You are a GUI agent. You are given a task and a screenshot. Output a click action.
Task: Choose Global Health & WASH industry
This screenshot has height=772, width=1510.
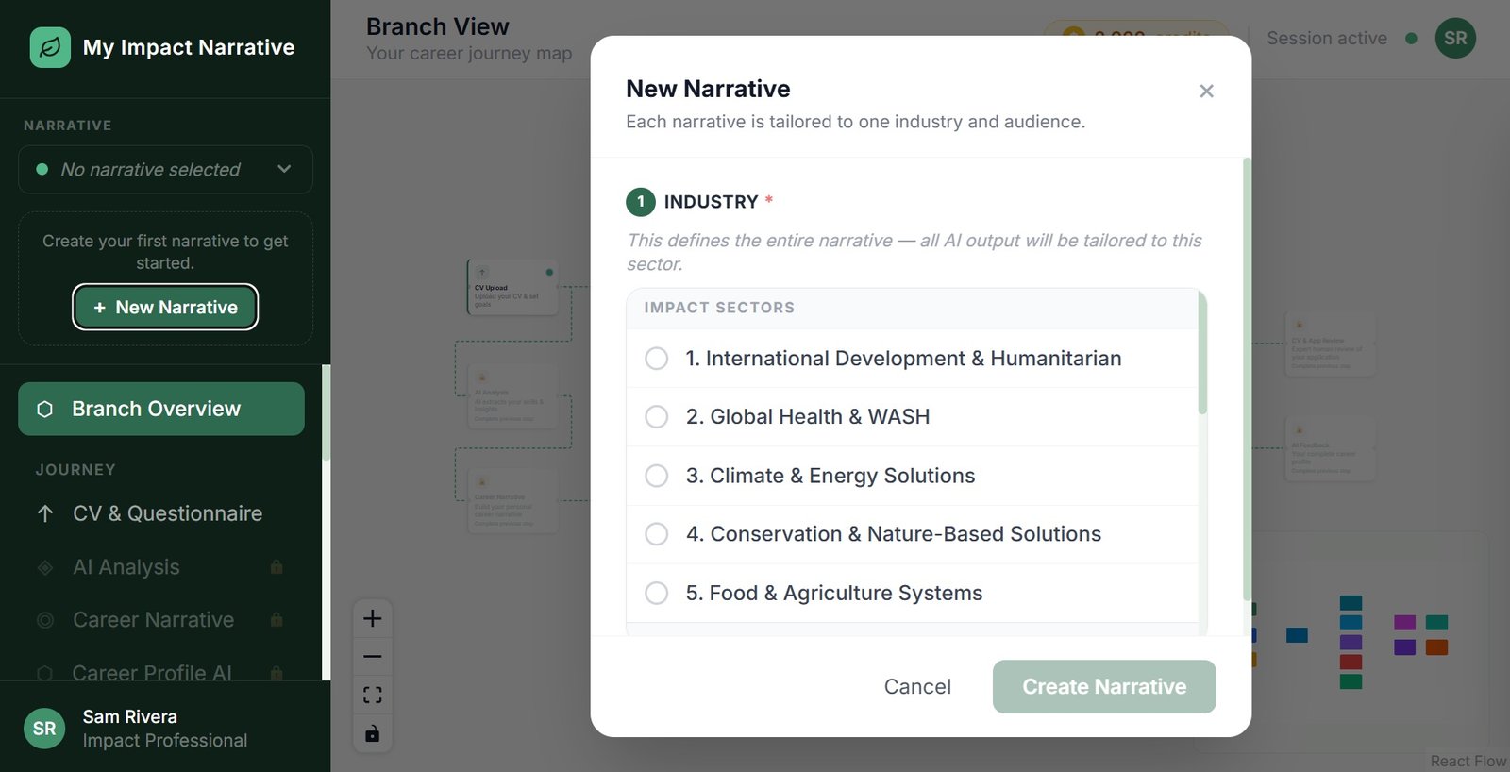coord(657,417)
